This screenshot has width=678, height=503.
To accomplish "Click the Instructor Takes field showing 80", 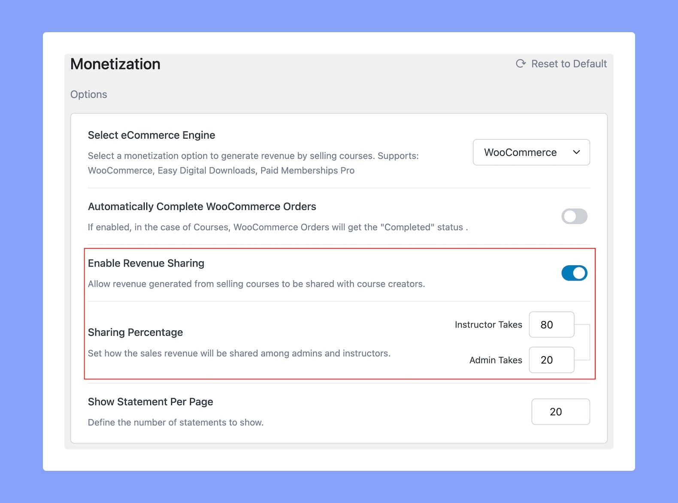I will pyautogui.click(x=551, y=324).
